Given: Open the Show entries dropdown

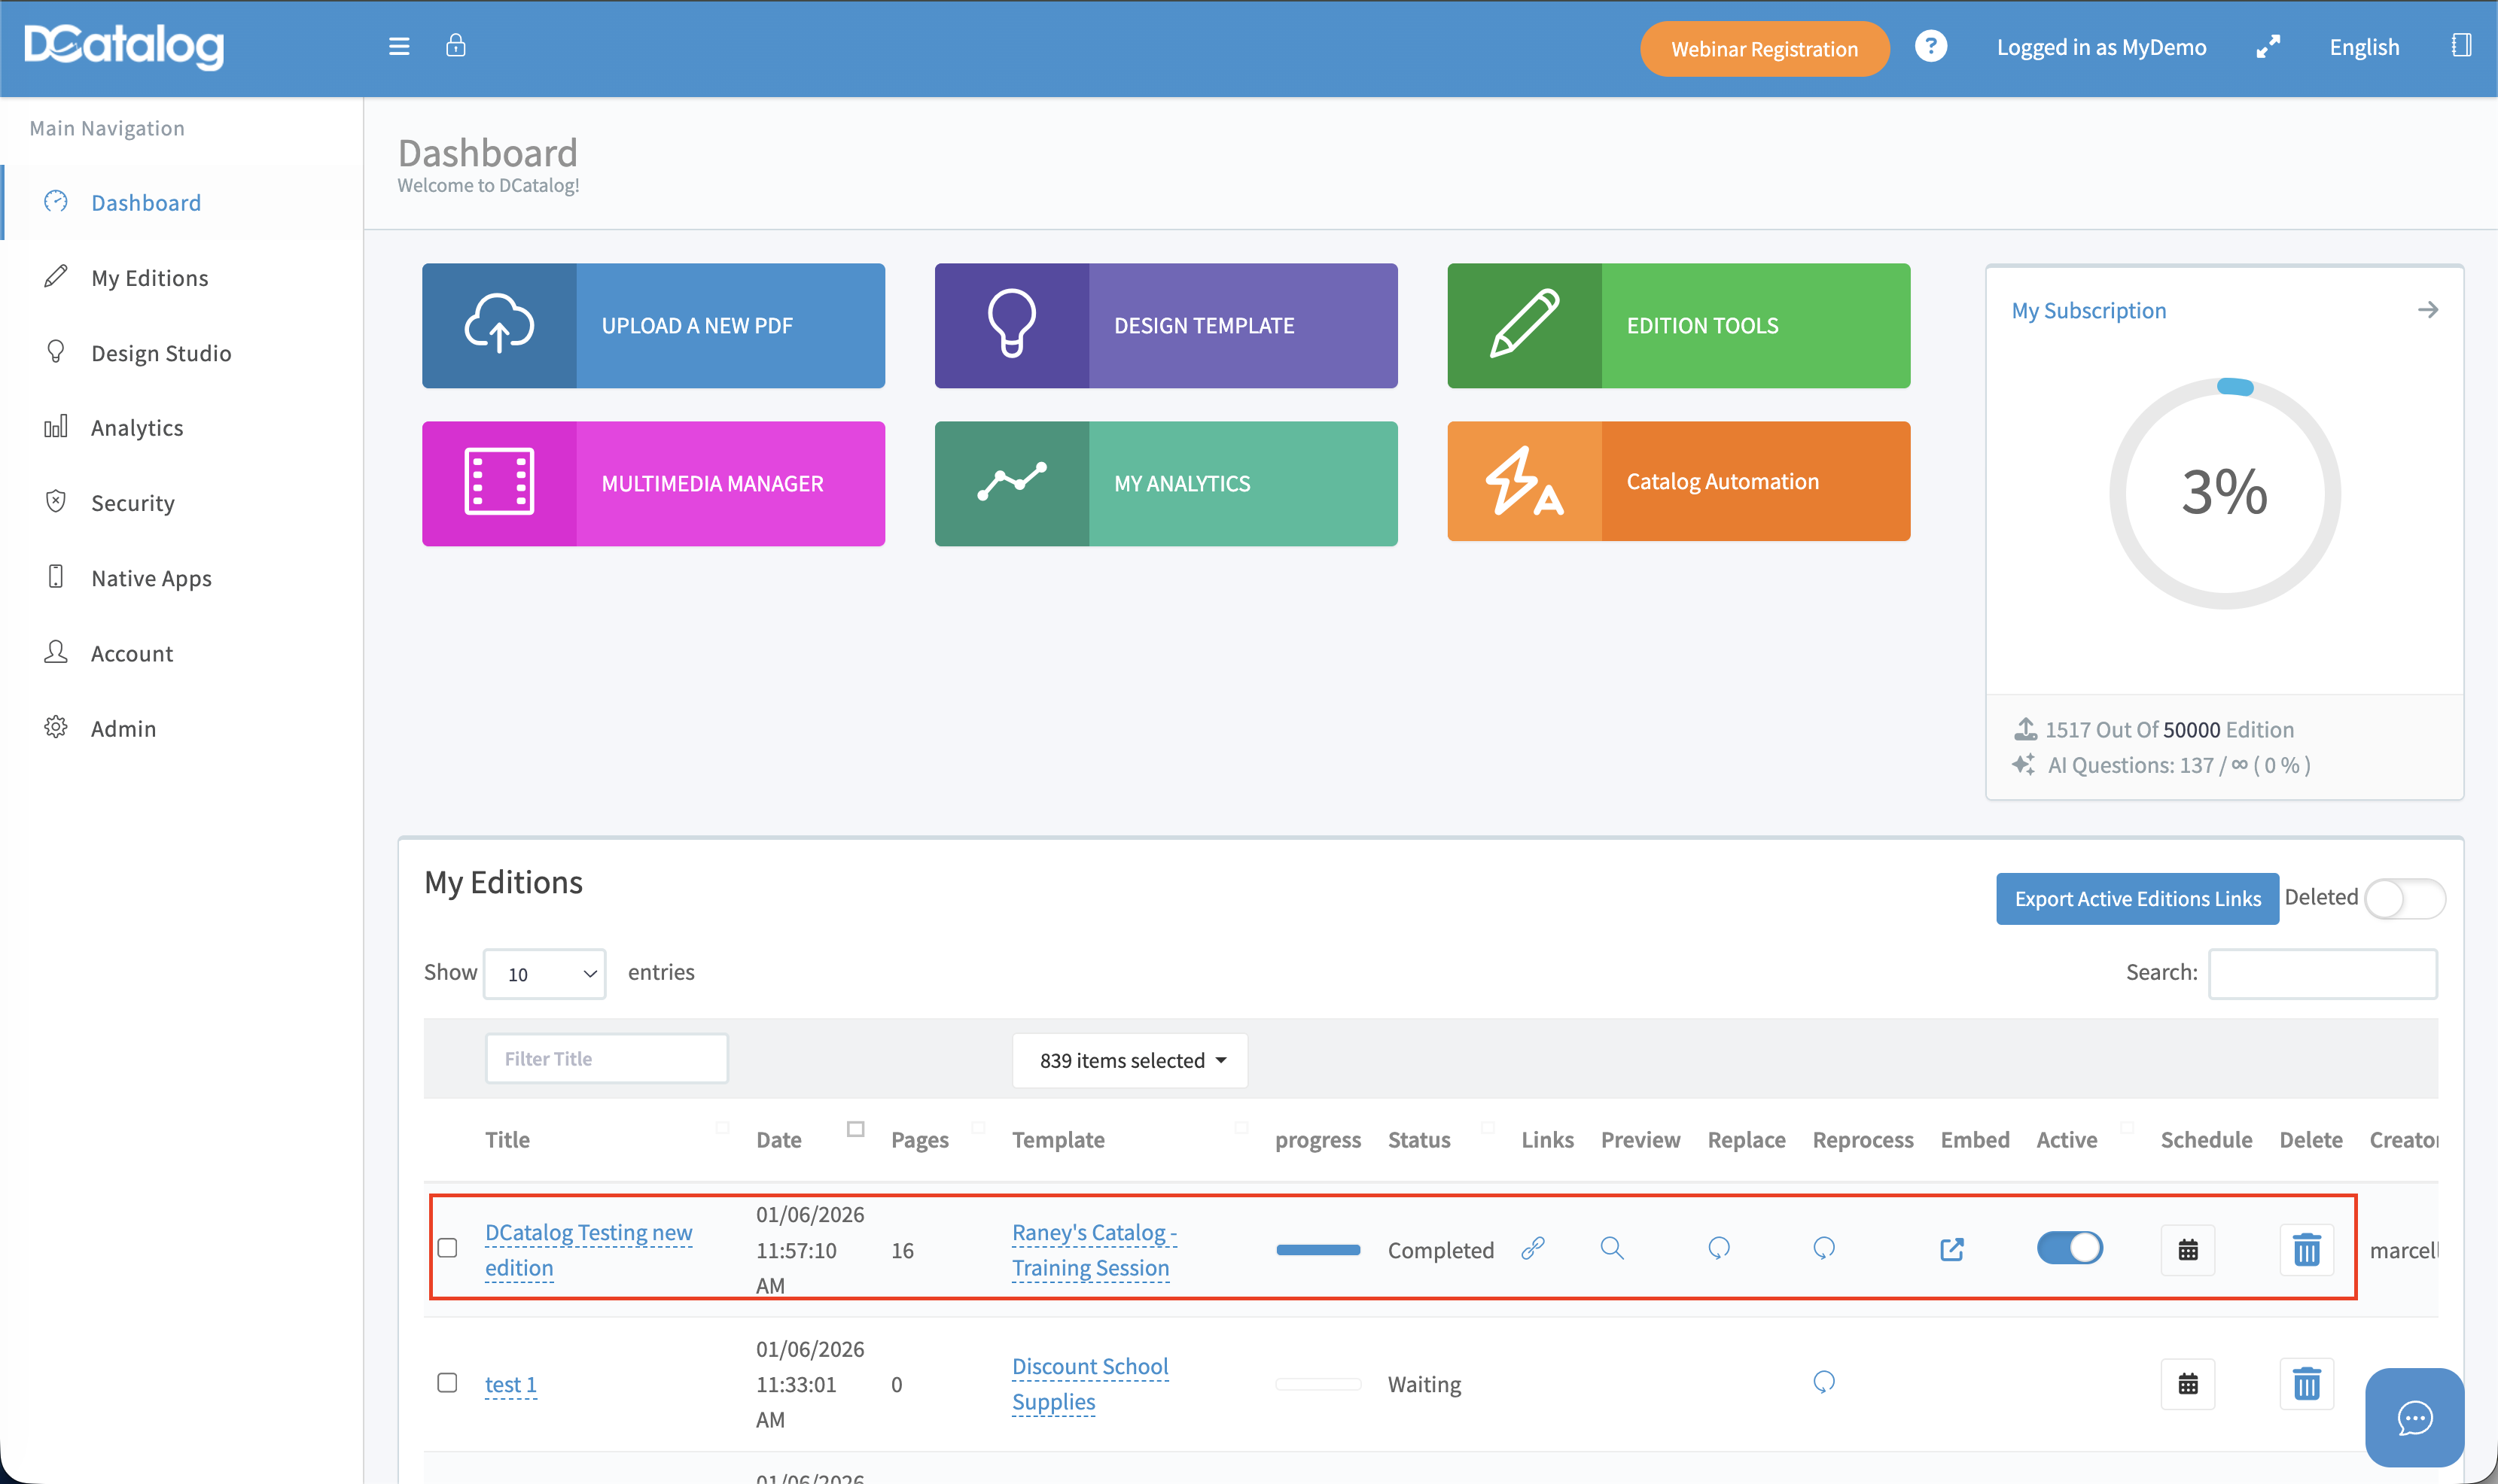Looking at the screenshot, I should [x=544, y=974].
